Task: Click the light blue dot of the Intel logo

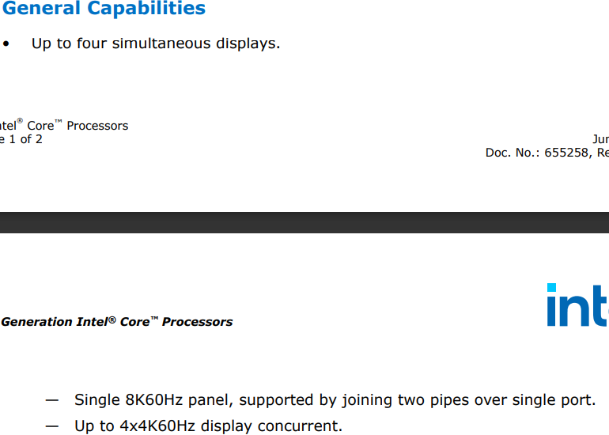Action: click(x=551, y=287)
